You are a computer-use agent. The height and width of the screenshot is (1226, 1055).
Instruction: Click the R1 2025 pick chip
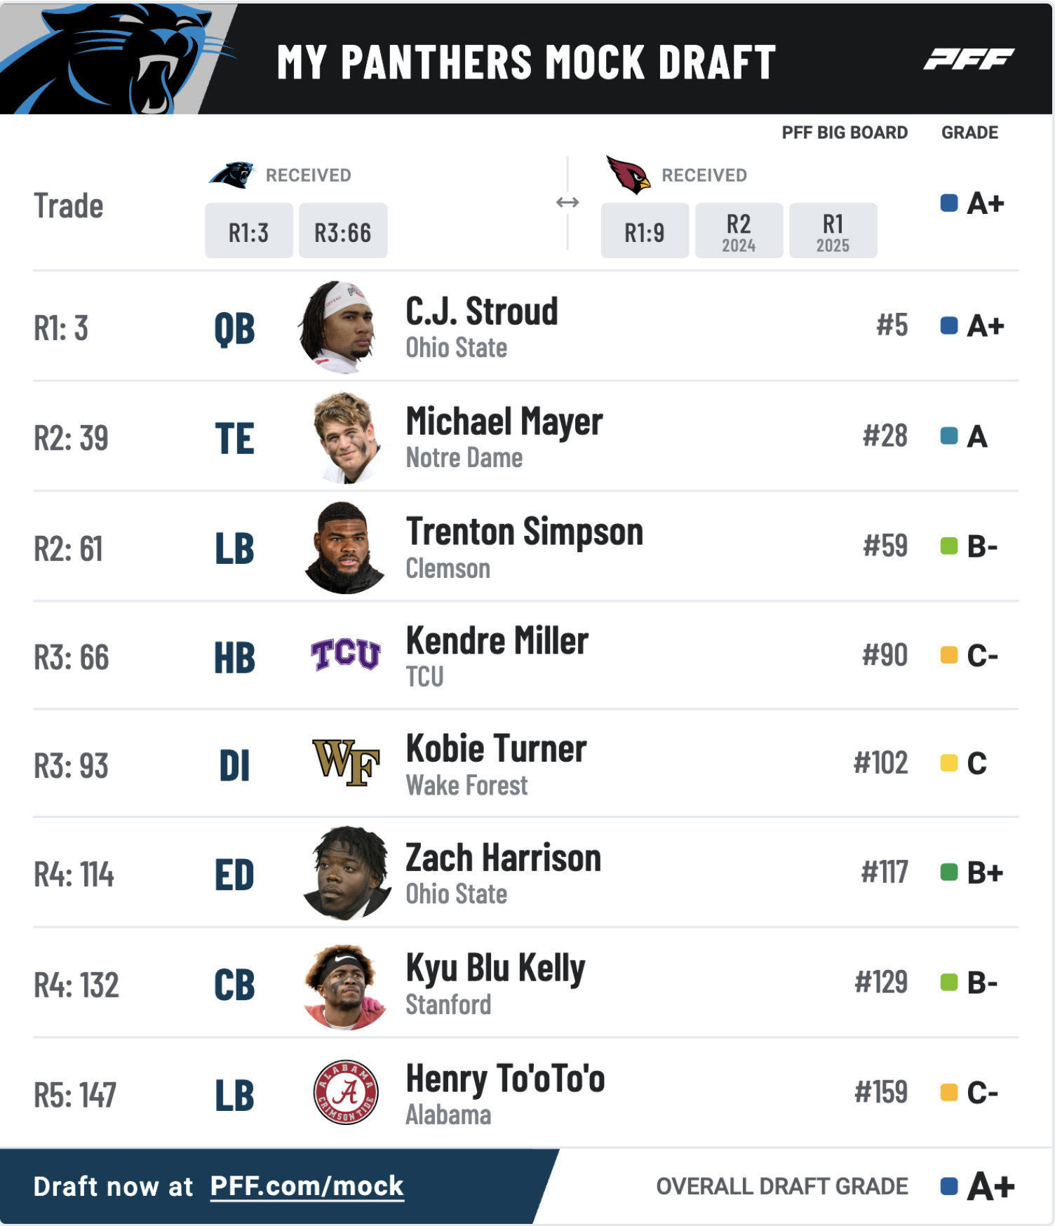tap(833, 231)
